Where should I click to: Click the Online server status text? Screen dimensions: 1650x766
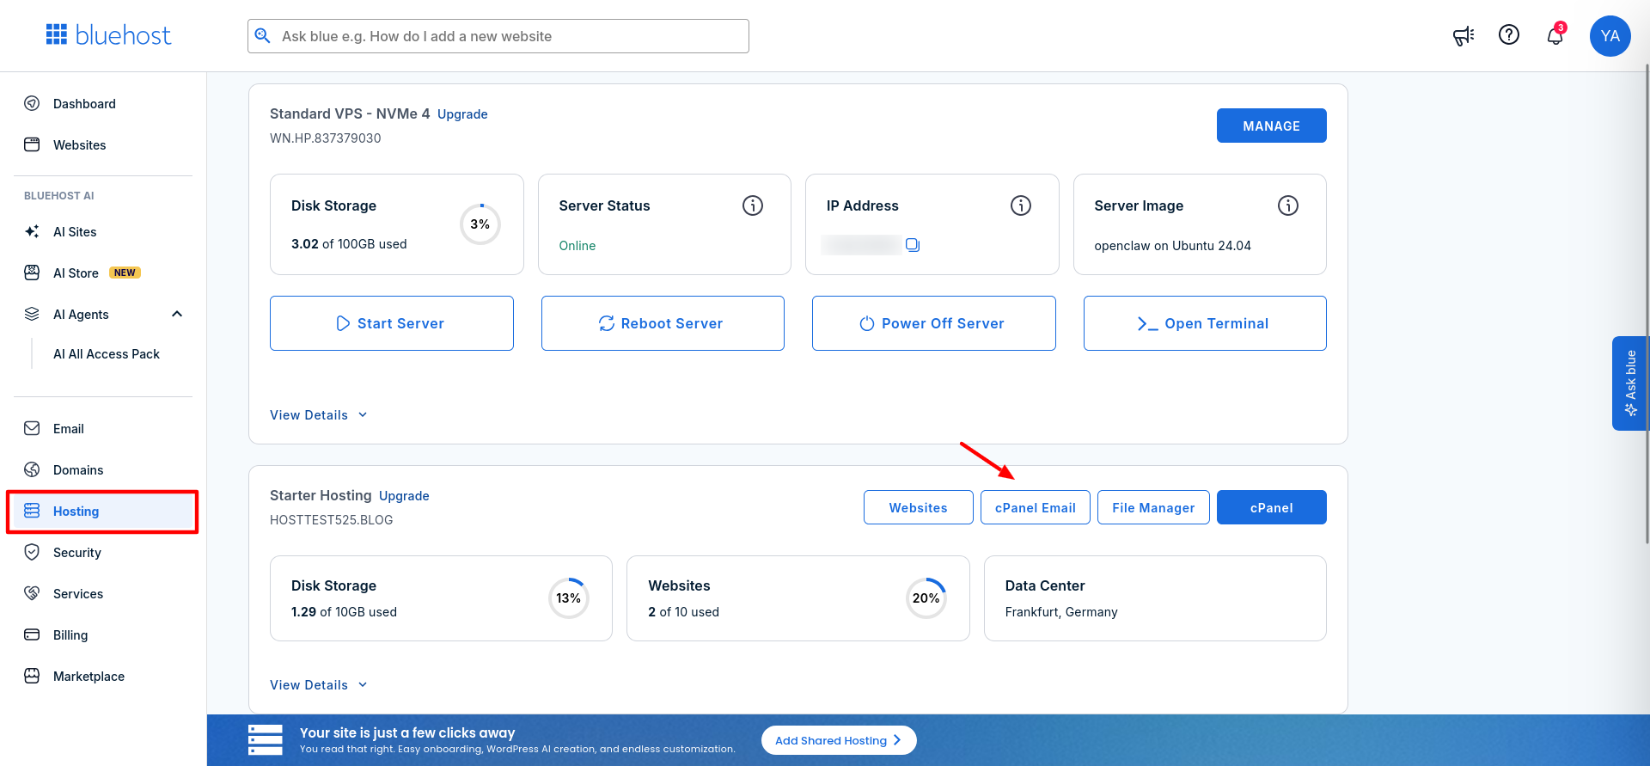pyautogui.click(x=577, y=246)
